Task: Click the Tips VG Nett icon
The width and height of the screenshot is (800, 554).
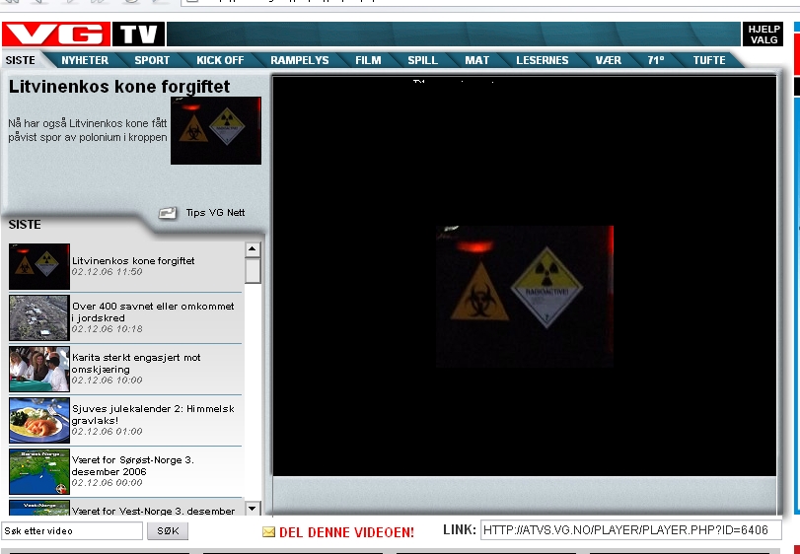Action: point(168,213)
